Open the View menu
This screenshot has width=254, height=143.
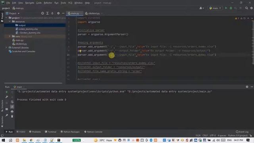(x=21, y=3)
